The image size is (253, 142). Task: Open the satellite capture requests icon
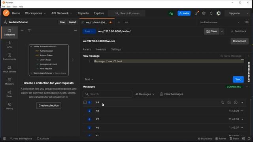click(196, 13)
